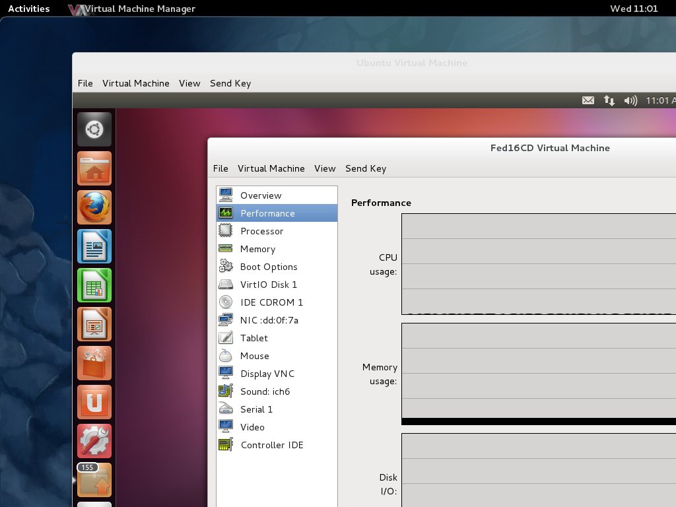The width and height of the screenshot is (676, 507).
Task: Click the Display VNC monitor icon
Action: tap(226, 374)
